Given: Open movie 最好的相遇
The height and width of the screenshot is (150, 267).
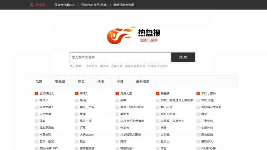Looking at the screenshot, I should point(168,114).
